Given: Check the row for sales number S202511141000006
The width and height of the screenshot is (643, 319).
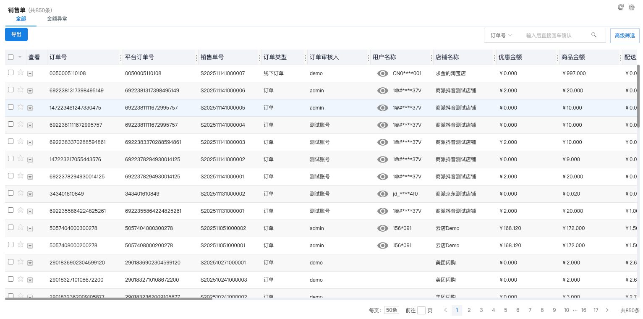Looking at the screenshot, I should 11,89.
